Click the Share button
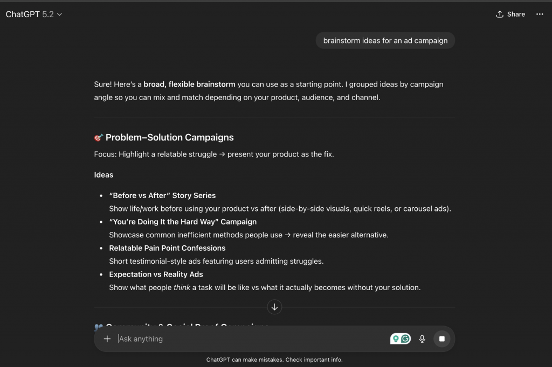Viewport: 552px width, 367px height. point(510,14)
